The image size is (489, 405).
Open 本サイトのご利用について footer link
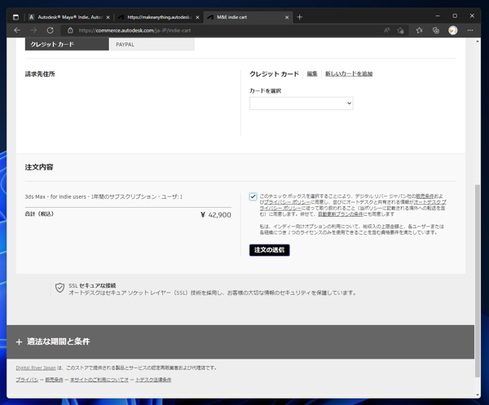pos(99,380)
